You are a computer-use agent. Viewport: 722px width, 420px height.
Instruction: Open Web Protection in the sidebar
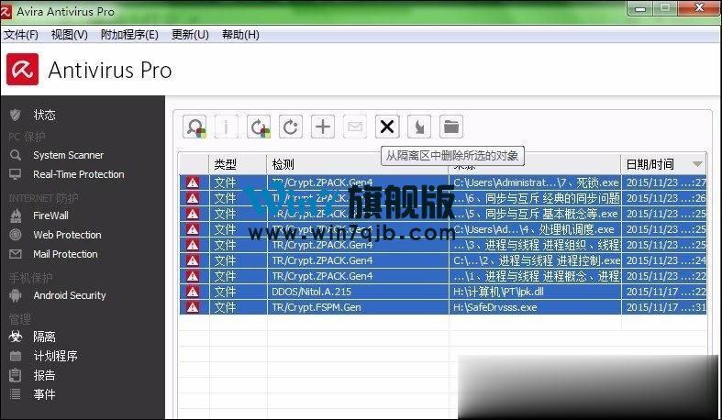[67, 235]
